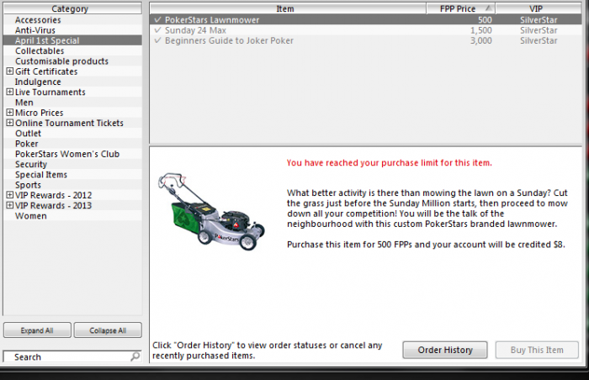Open the Men category
Viewport: 589px width, 380px height.
24,103
